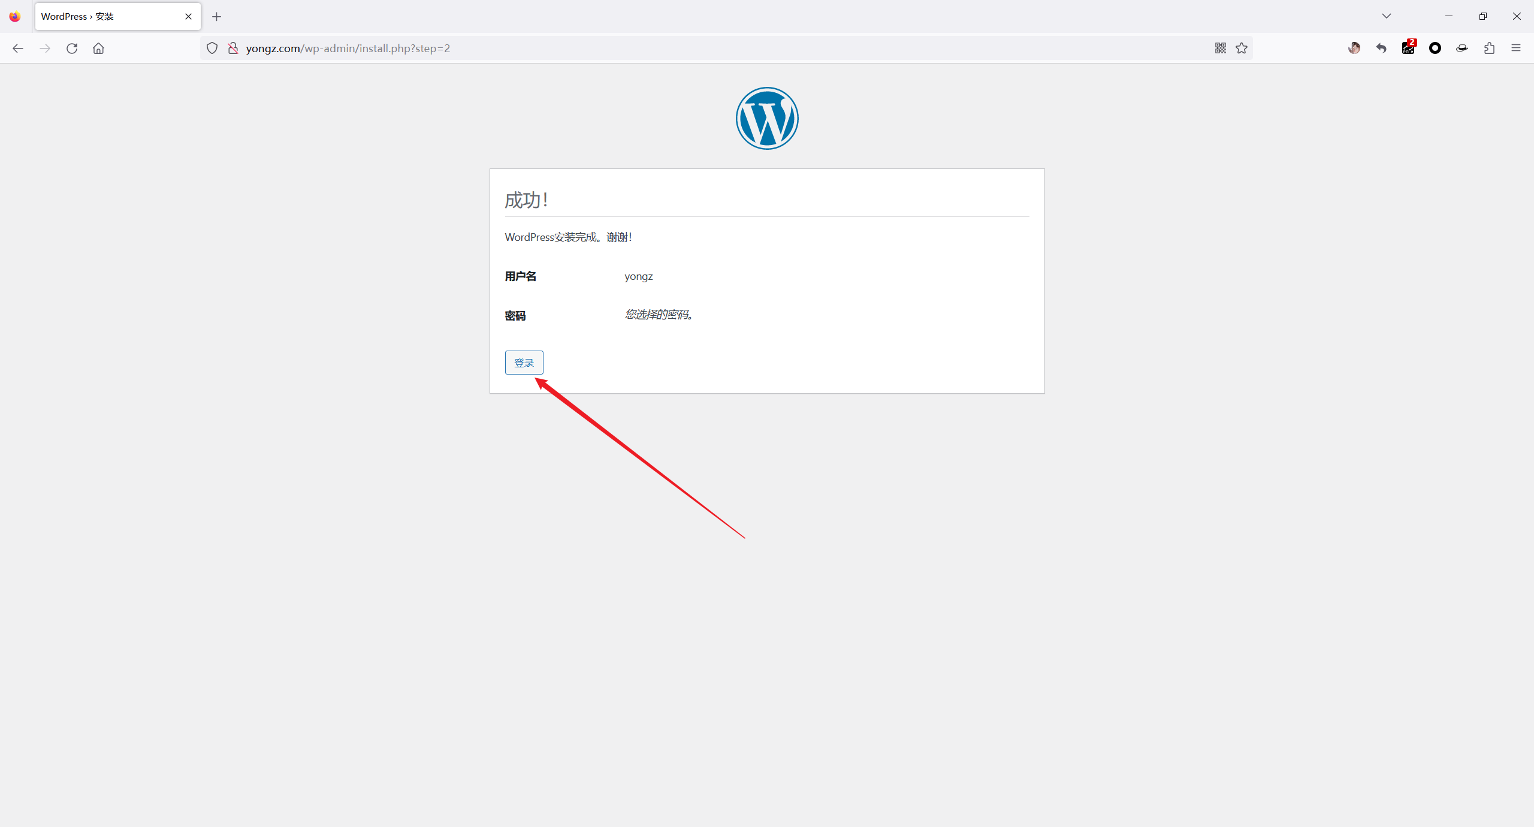Click the 登录 login button

pos(524,363)
